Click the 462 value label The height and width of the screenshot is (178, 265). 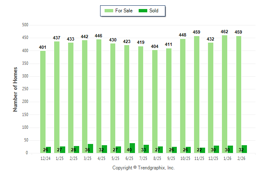coord(224,31)
